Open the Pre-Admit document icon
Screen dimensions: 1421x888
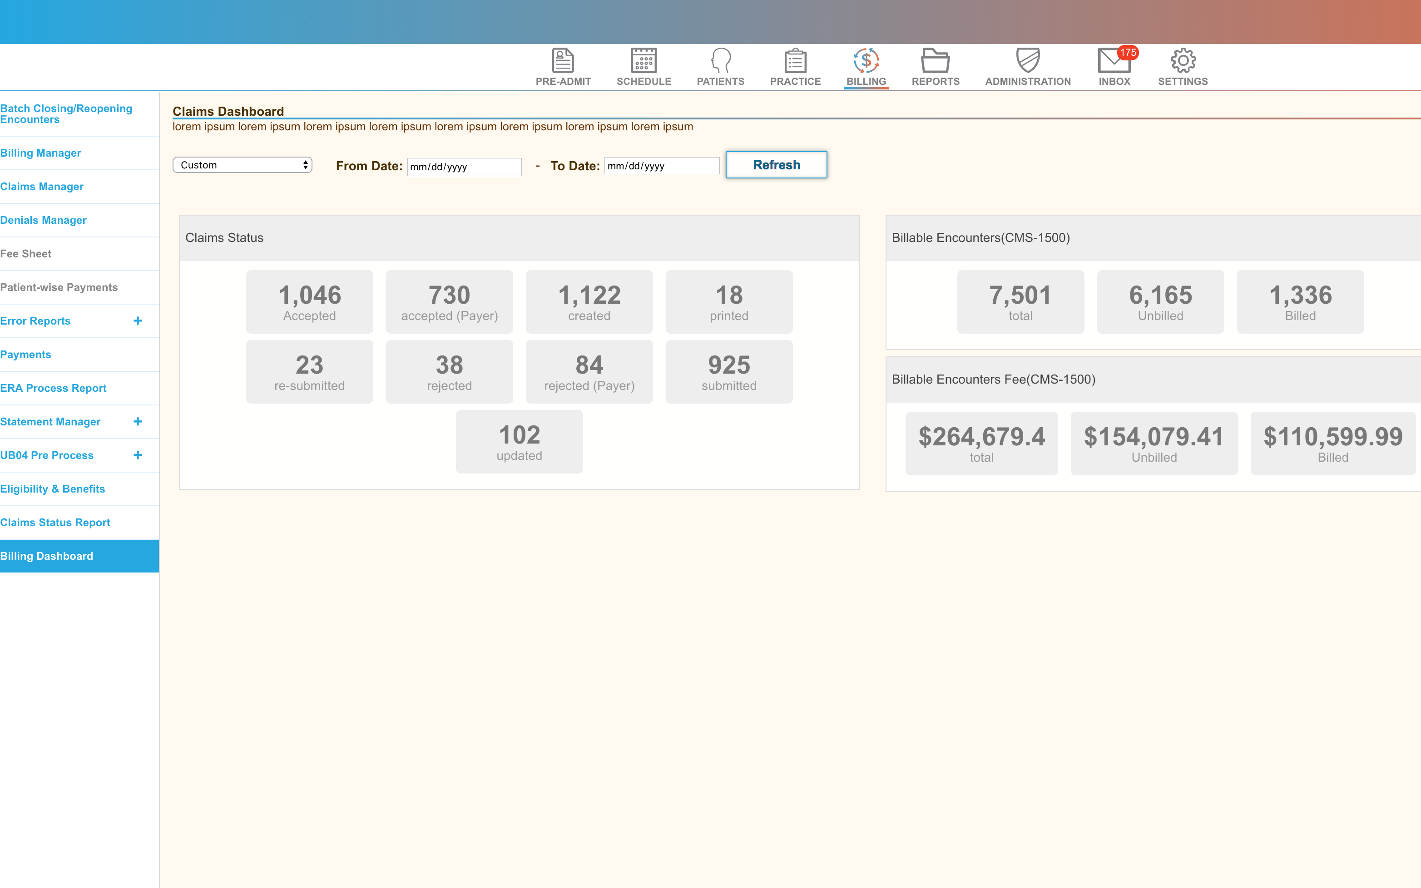click(562, 60)
